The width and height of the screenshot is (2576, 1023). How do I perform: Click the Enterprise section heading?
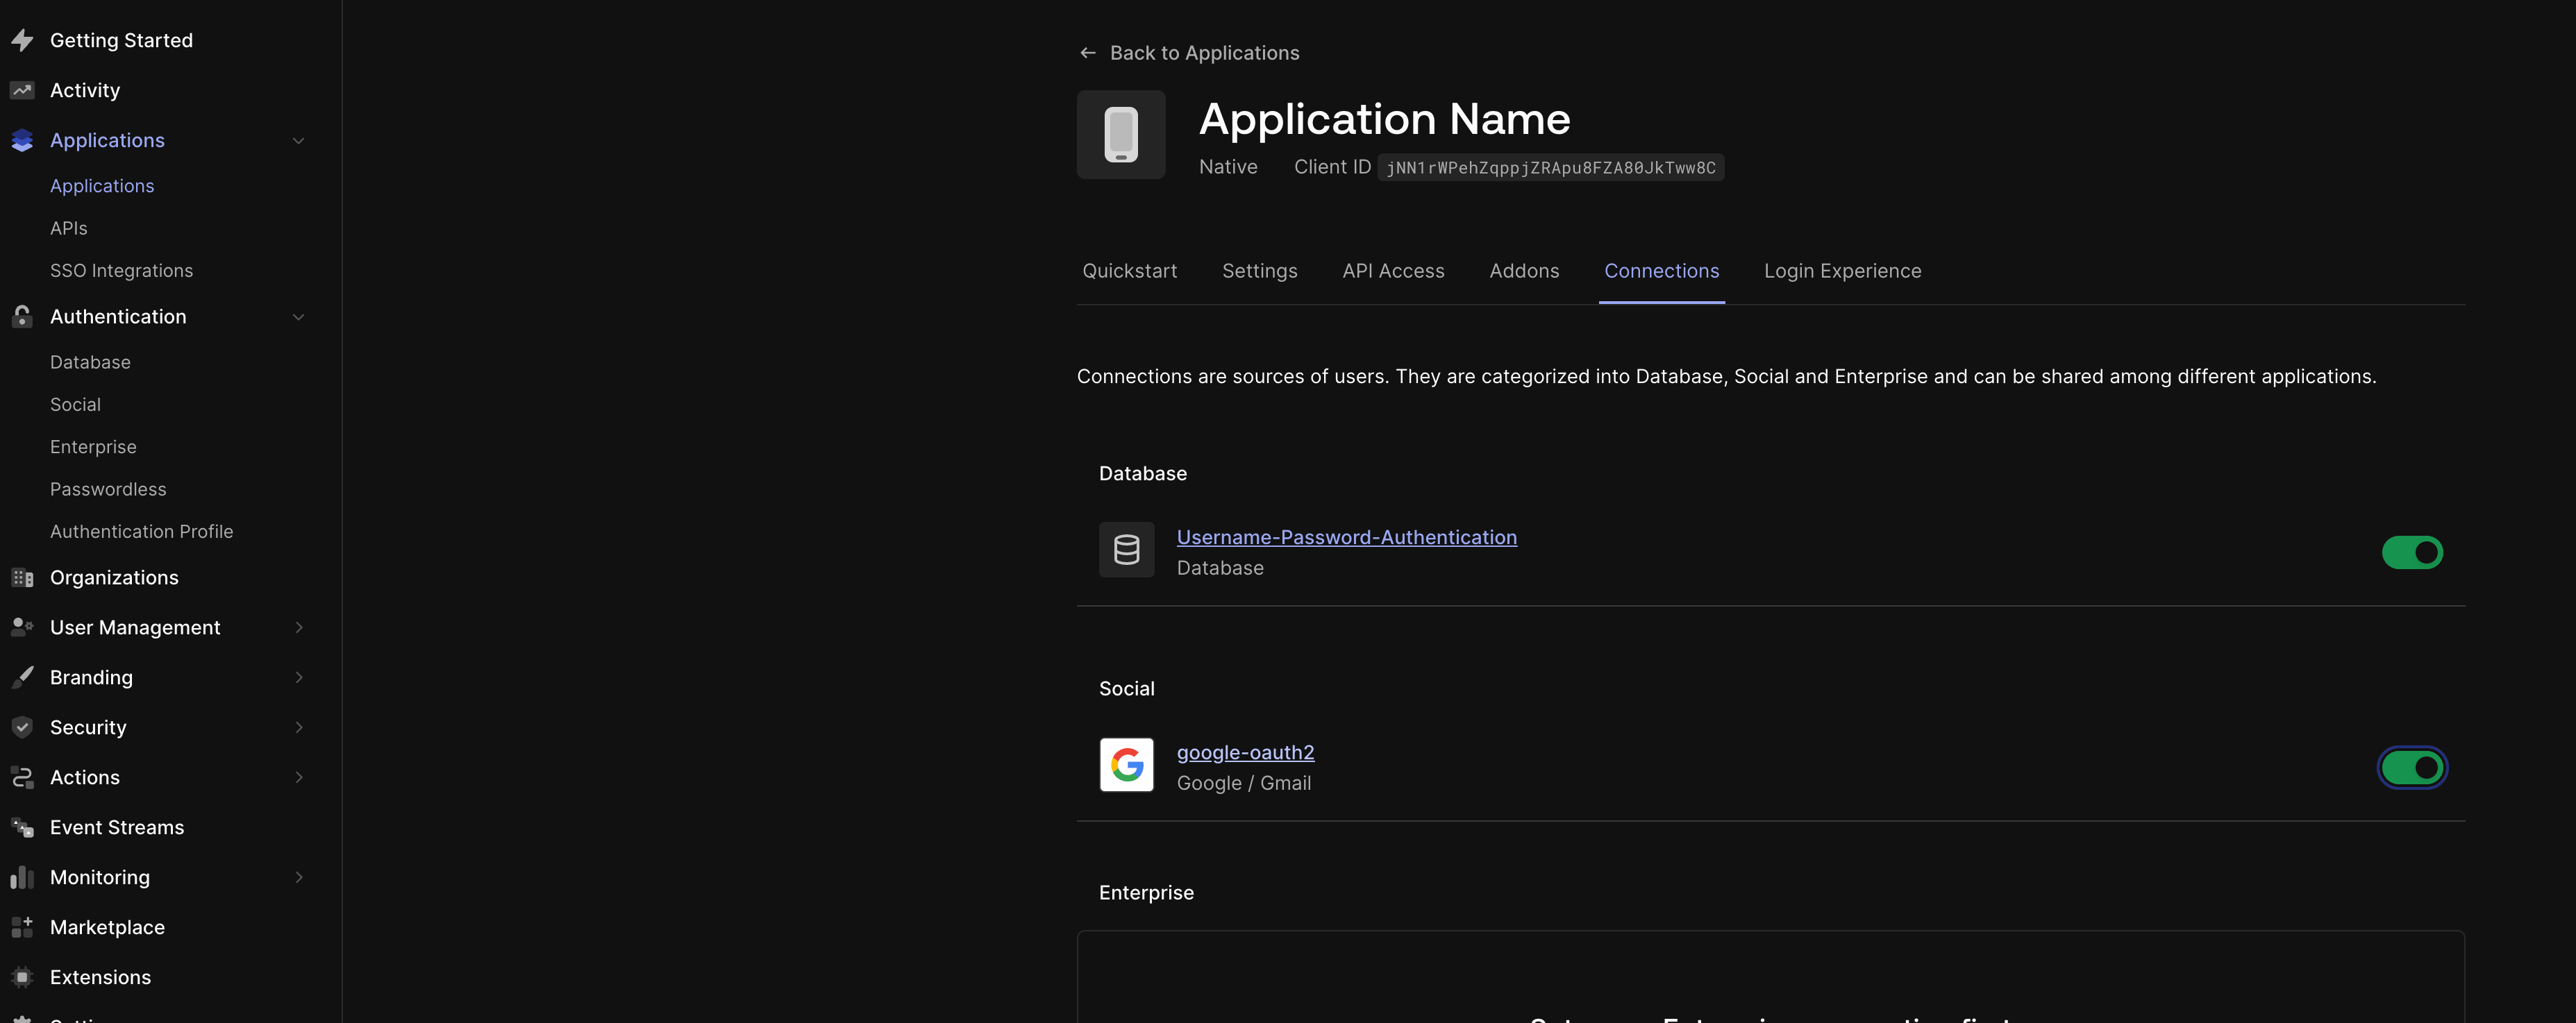(1146, 892)
